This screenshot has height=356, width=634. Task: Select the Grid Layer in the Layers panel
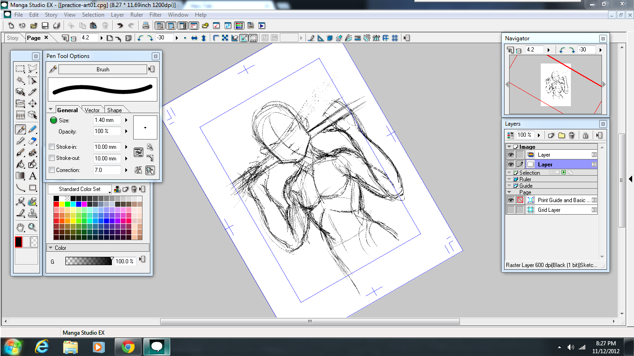[549, 210]
